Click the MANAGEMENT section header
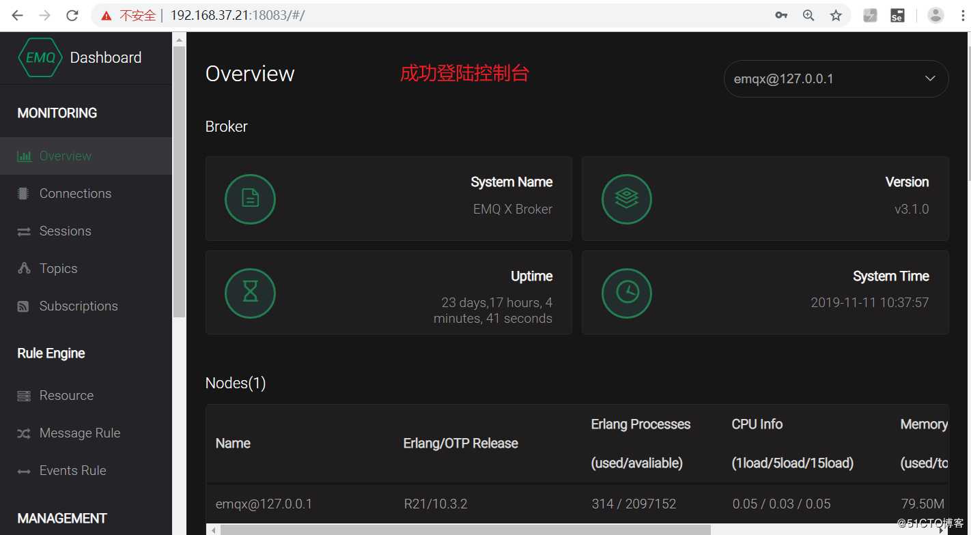Screen dimensions: 971x535 (x=62, y=519)
